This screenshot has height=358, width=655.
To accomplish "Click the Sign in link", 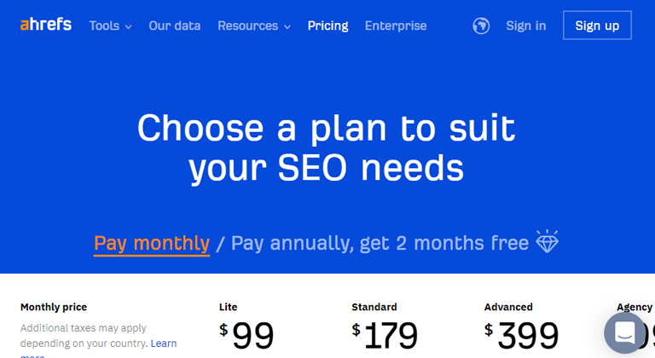I will click(526, 26).
